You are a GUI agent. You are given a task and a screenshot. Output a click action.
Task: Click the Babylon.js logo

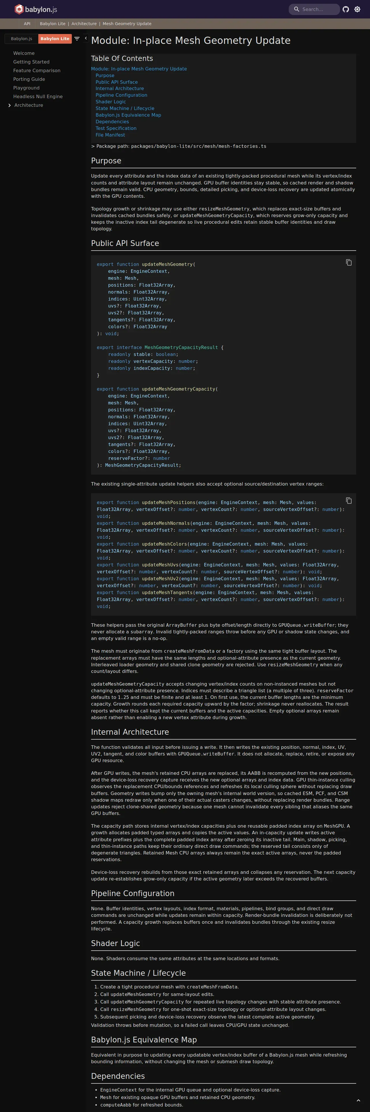(x=36, y=9)
